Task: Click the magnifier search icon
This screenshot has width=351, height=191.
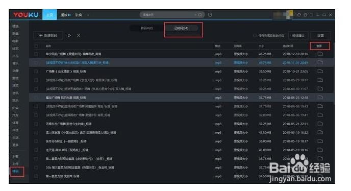Action: click(x=200, y=15)
